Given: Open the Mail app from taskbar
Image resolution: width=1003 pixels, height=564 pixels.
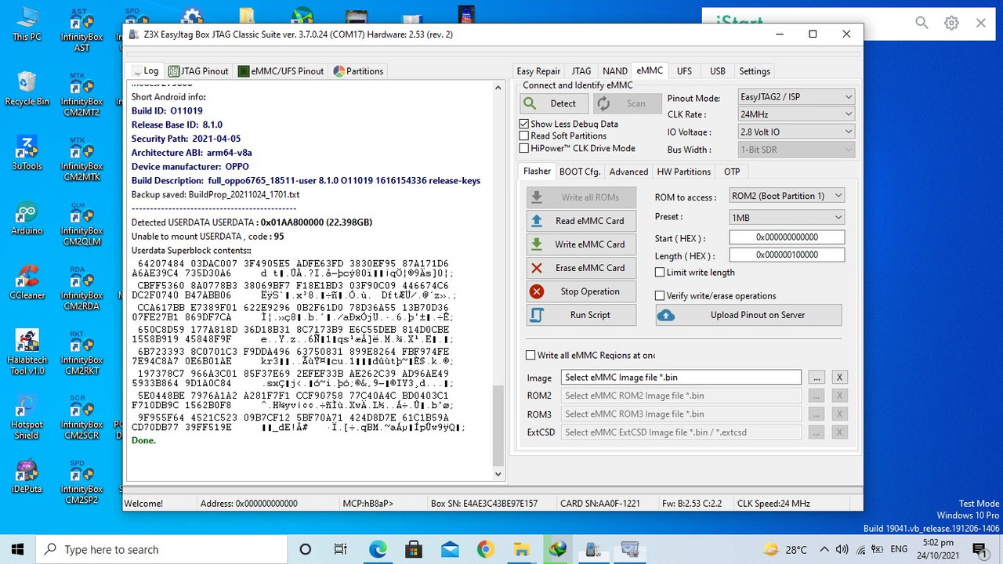Looking at the screenshot, I should click(450, 549).
